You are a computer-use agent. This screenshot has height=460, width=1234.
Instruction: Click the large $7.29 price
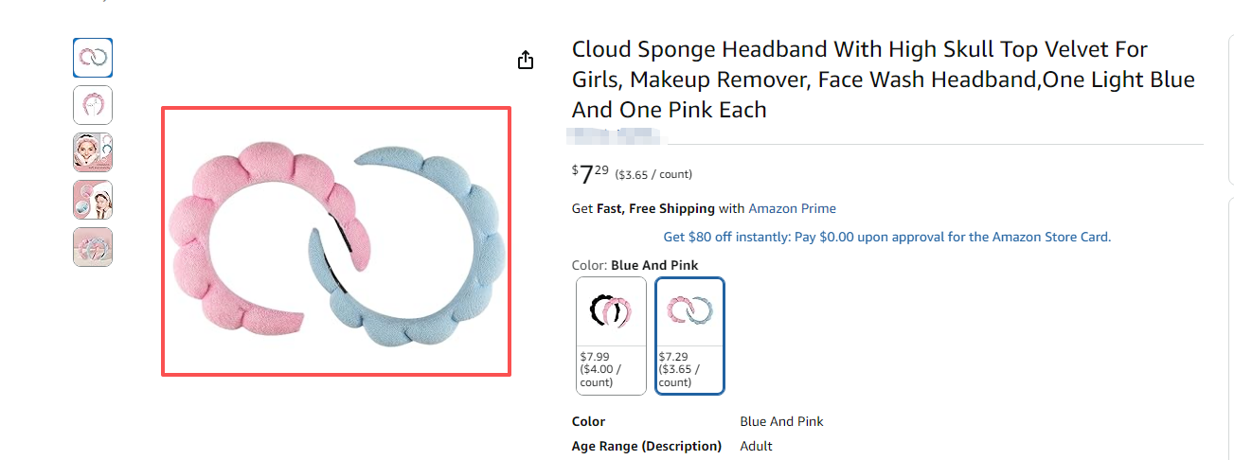point(591,174)
